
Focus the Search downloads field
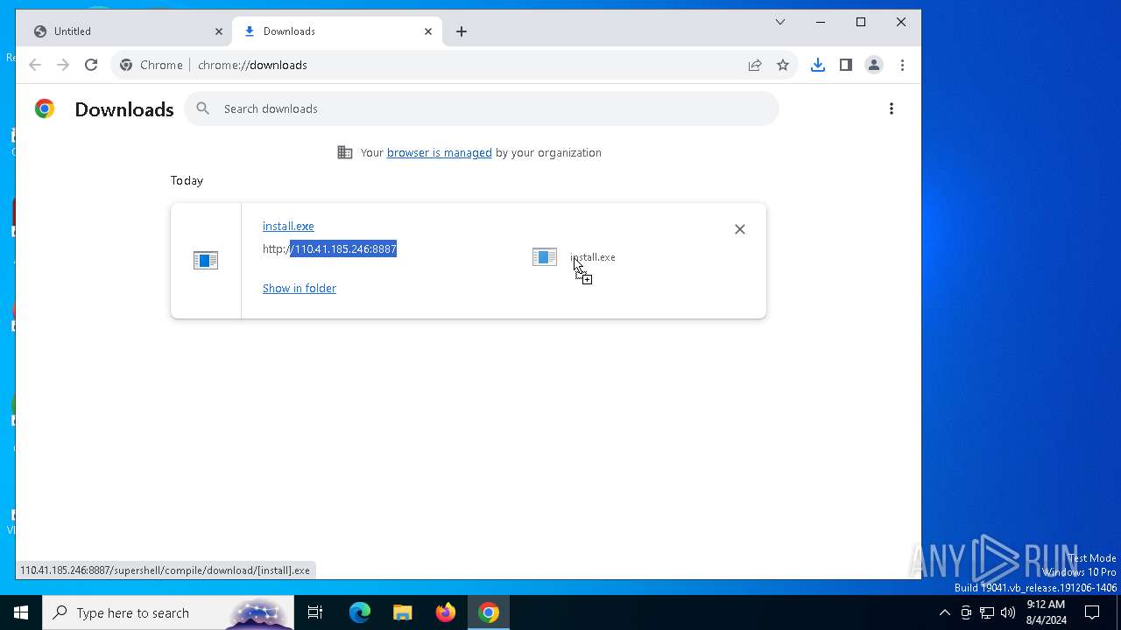[x=482, y=108]
